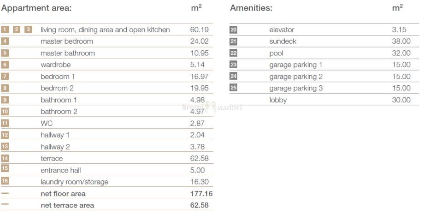Click the number 22 pool badge
The width and height of the screenshot is (424, 214).
[x=233, y=53]
